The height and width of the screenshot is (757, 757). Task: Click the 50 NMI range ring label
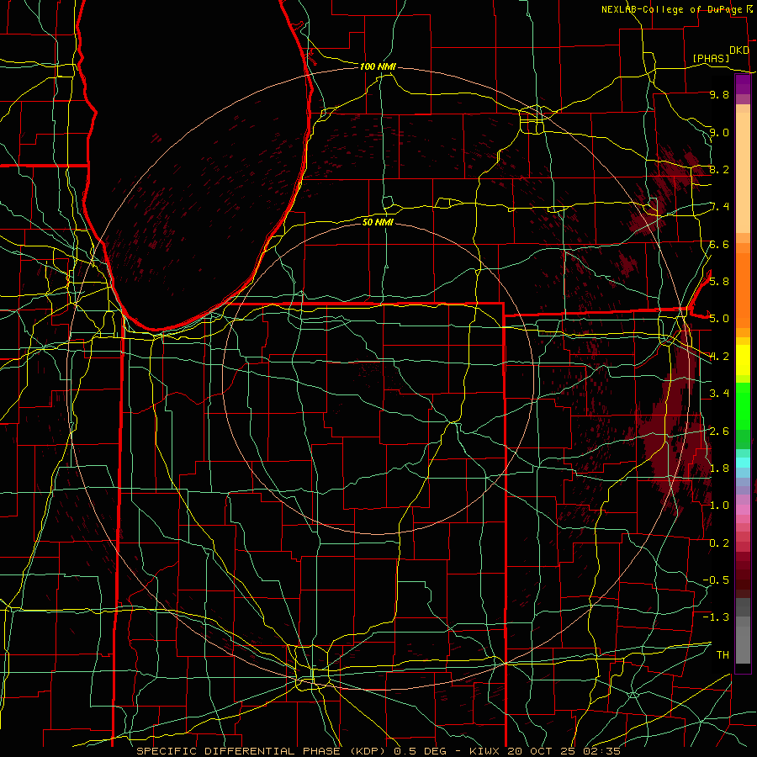coord(378,222)
